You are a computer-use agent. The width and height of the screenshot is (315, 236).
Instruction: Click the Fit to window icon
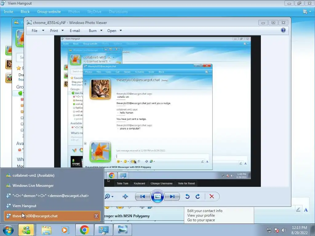pos(126,196)
